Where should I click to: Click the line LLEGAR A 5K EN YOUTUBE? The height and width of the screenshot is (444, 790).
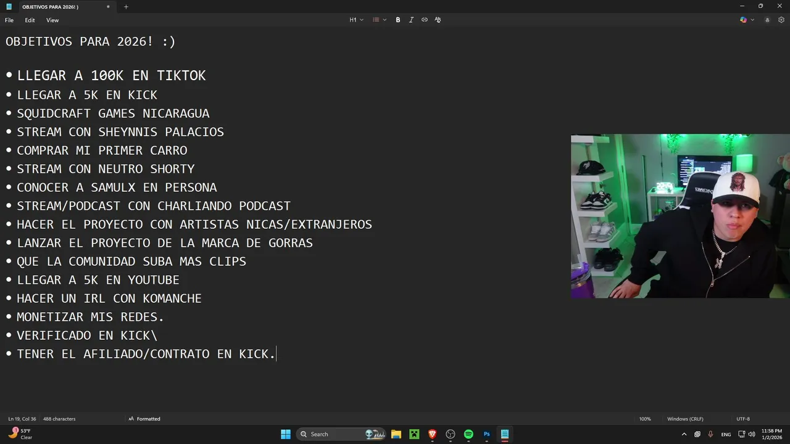click(x=98, y=280)
